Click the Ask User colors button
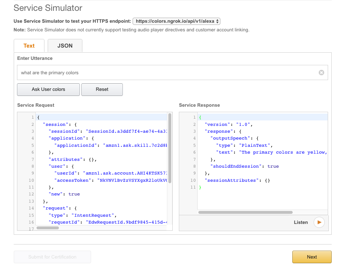Screen dimensions: 340x269 pyautogui.click(x=48, y=89)
